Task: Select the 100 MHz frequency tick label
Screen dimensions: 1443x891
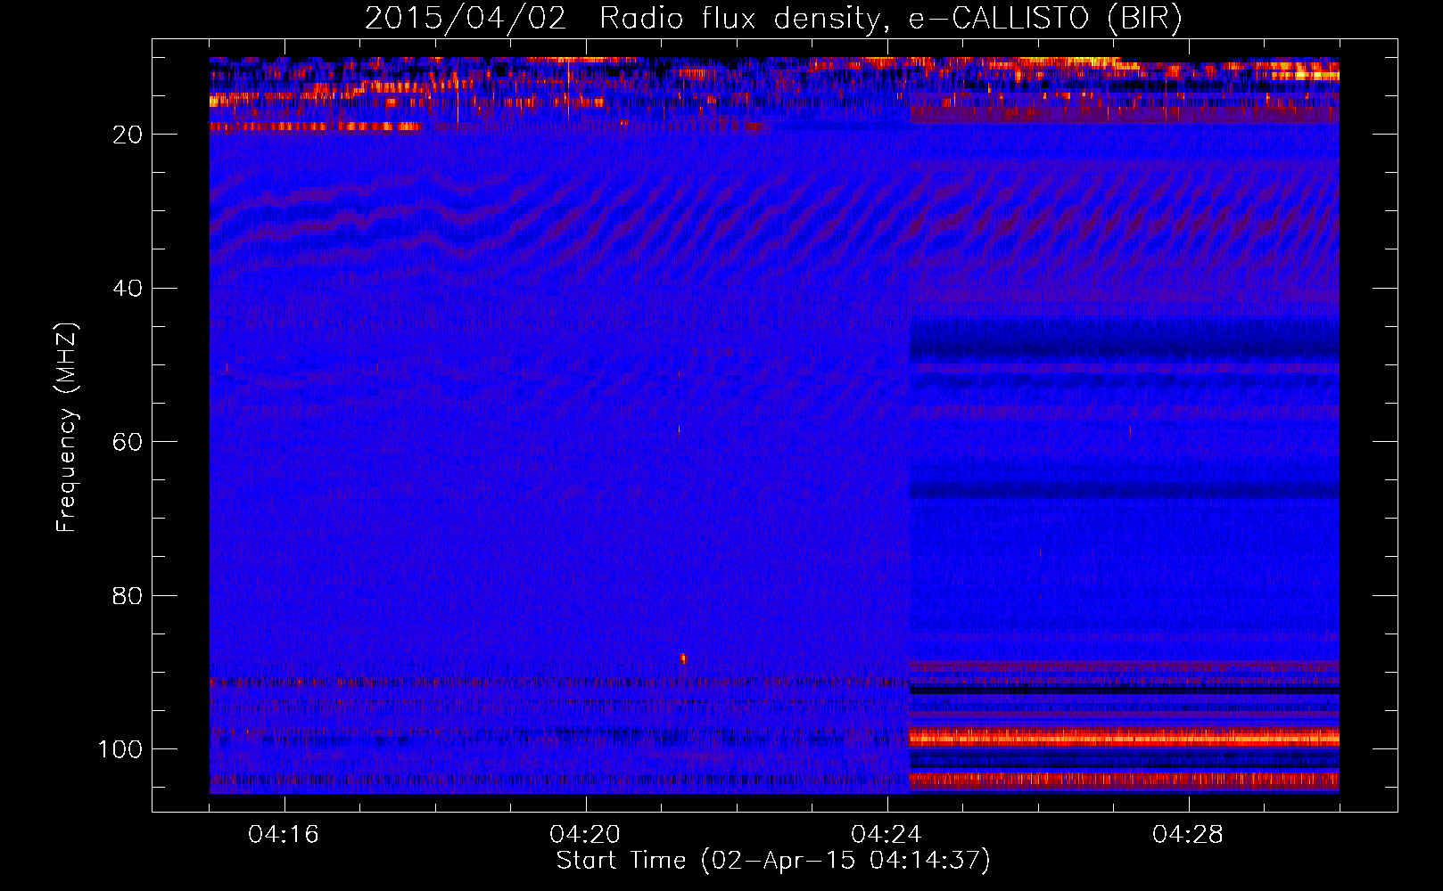Action: [120, 749]
